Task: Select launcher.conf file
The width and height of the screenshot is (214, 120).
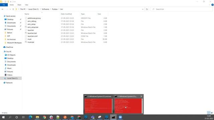Action: click(x=32, y=36)
